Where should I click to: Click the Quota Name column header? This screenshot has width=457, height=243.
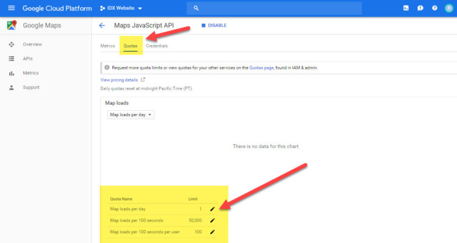click(x=121, y=199)
